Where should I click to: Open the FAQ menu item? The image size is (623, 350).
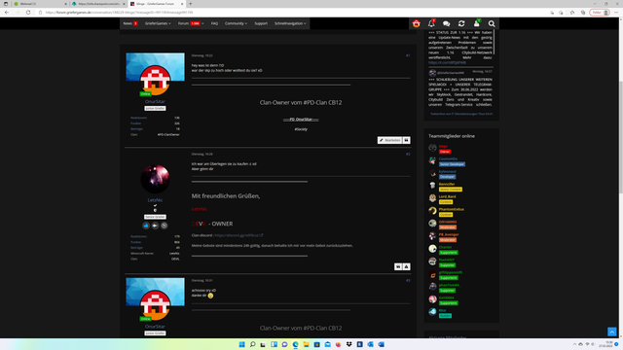pos(214,23)
